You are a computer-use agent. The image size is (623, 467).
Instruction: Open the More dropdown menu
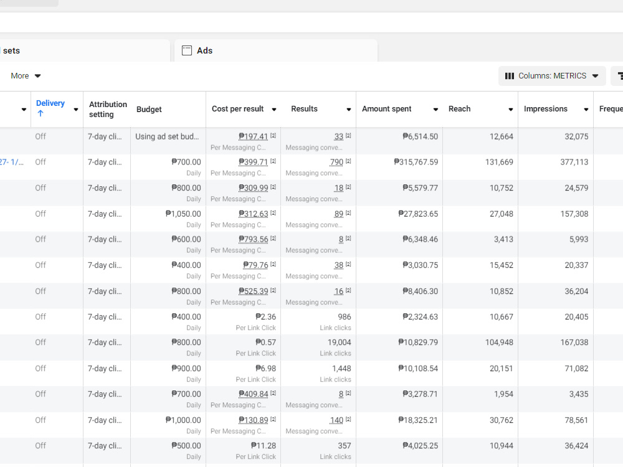click(26, 76)
